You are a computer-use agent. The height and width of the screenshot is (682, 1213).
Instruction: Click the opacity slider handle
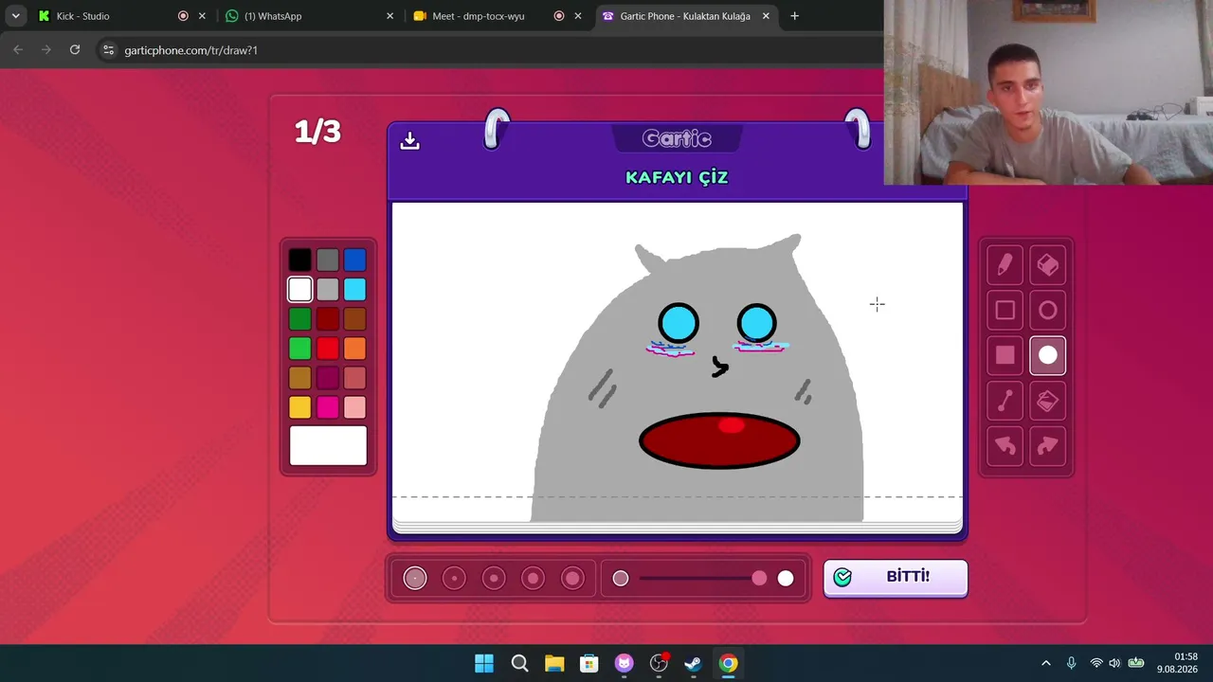click(x=759, y=578)
